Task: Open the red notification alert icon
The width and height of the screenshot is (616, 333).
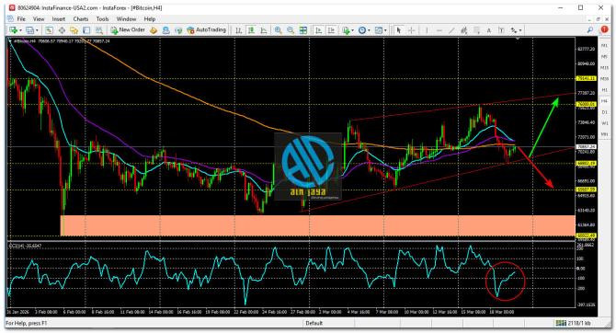Action: [x=604, y=29]
